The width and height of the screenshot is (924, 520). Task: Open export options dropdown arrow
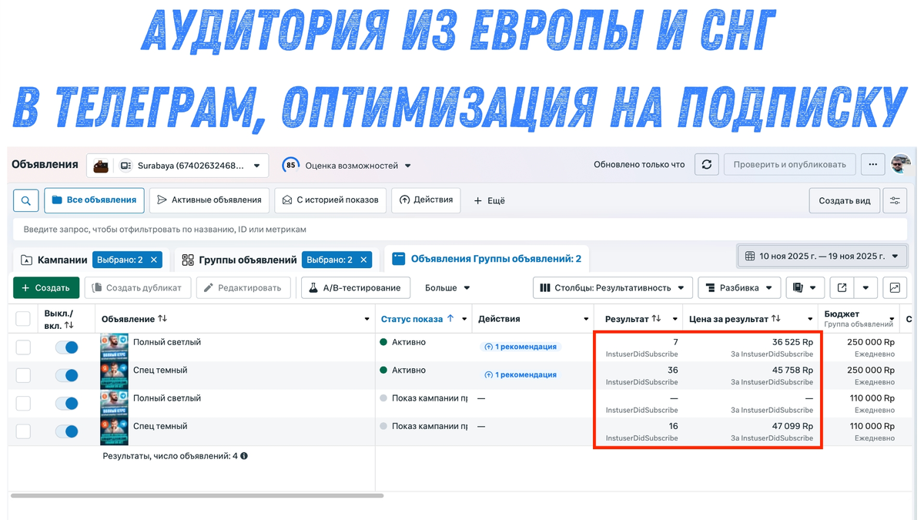tap(866, 288)
